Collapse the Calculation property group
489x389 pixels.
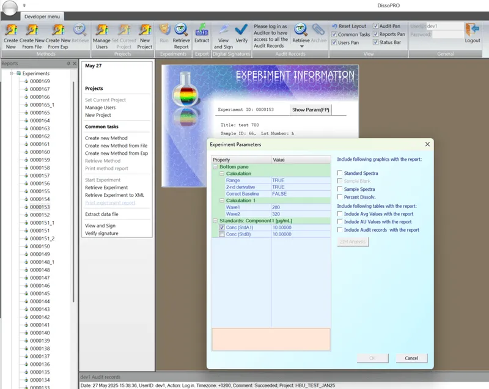pos(222,174)
